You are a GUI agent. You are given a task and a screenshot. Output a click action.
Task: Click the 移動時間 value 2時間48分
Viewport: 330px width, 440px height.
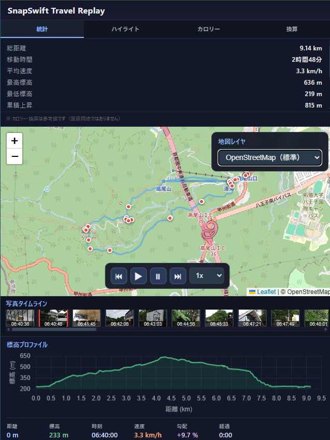pyautogui.click(x=307, y=60)
